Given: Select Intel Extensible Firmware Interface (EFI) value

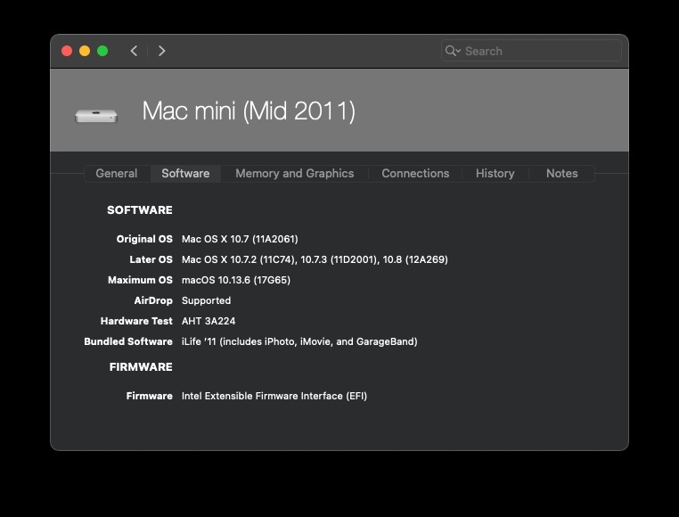Looking at the screenshot, I should pos(274,396).
